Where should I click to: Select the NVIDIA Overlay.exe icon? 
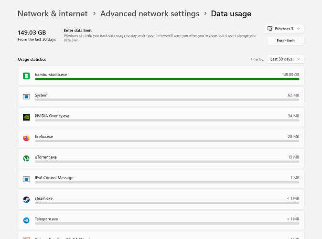point(26,117)
